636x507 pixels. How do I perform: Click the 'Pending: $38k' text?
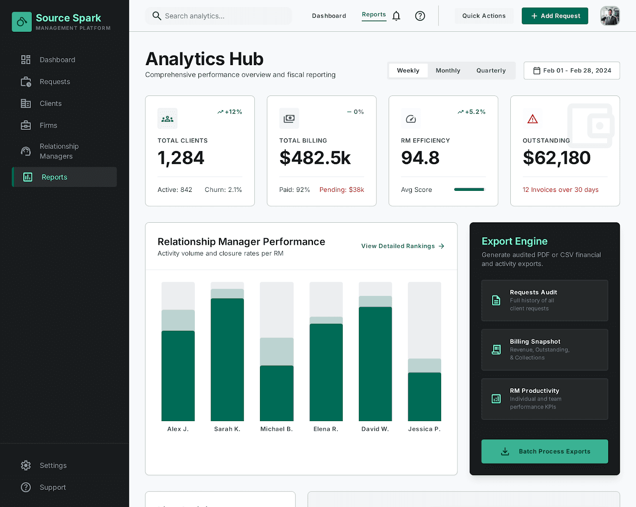[x=342, y=190]
